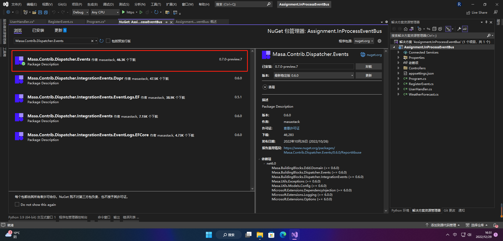Open the nuget.org package source dropdown

click(x=363, y=41)
